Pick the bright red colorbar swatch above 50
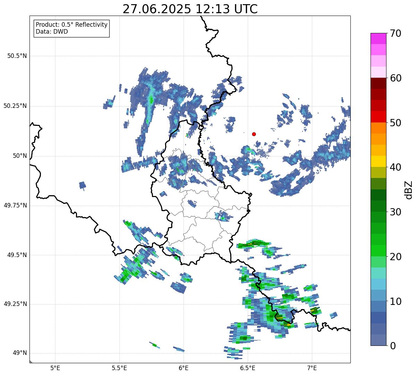The width and height of the screenshot is (417, 375). coord(378,117)
